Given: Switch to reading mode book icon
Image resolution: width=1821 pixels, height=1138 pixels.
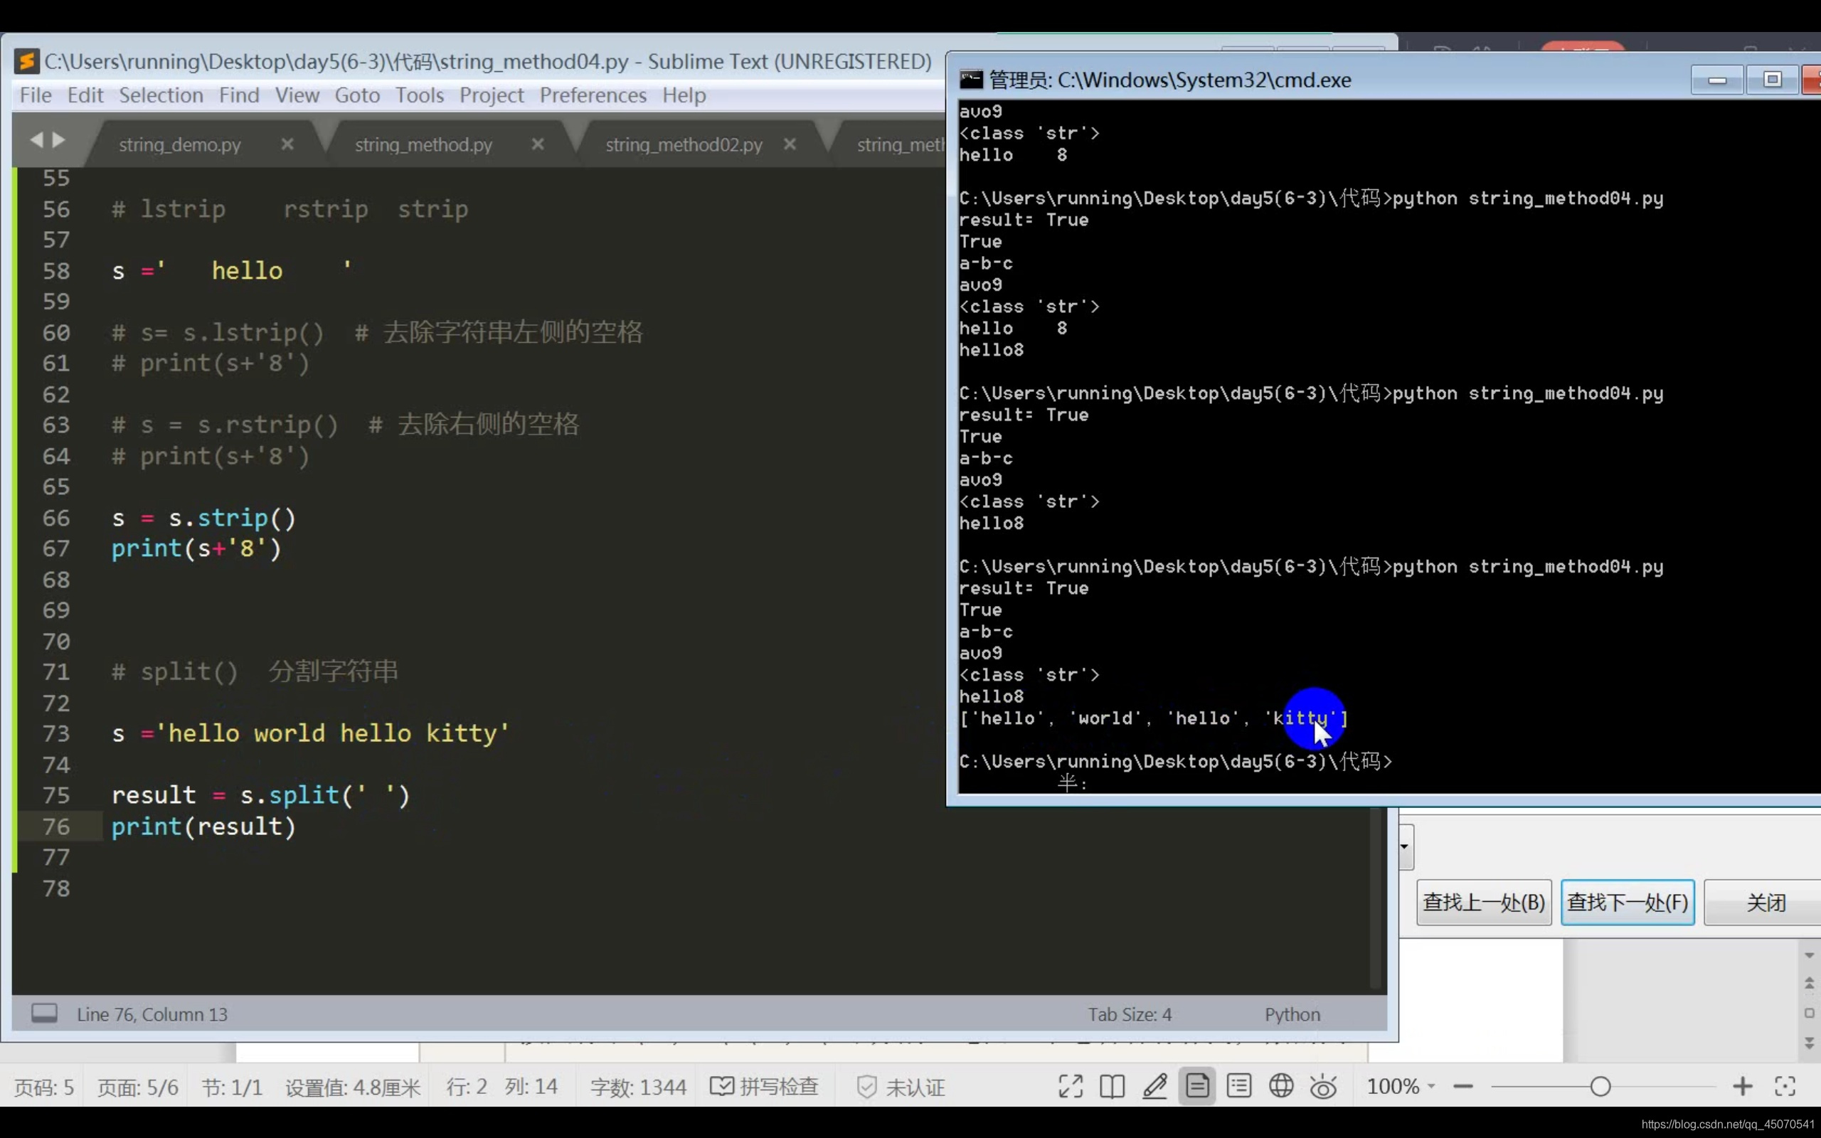Looking at the screenshot, I should point(1113,1086).
